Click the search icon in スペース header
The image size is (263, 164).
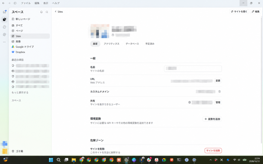47,12
